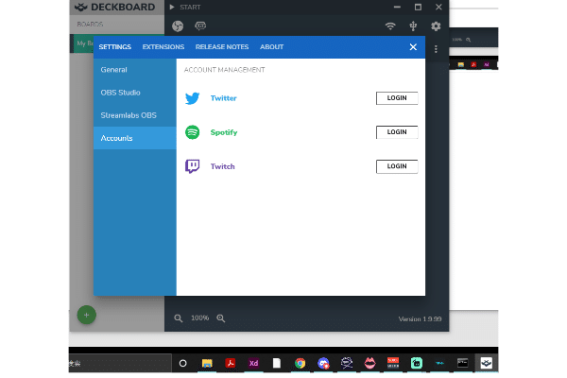Viewport: 567px width, 378px height.
Task: Click the Spotify logo icon
Action: click(193, 132)
